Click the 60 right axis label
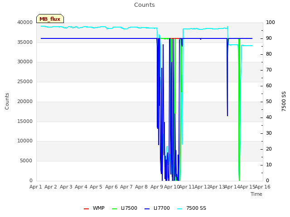 tap(269, 85)
